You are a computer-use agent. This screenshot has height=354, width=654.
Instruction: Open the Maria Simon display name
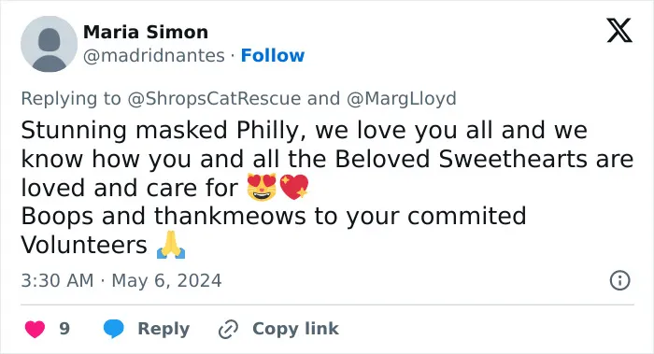tap(146, 32)
